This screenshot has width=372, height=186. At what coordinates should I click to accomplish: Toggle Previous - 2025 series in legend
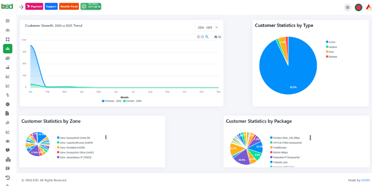tap(111, 100)
